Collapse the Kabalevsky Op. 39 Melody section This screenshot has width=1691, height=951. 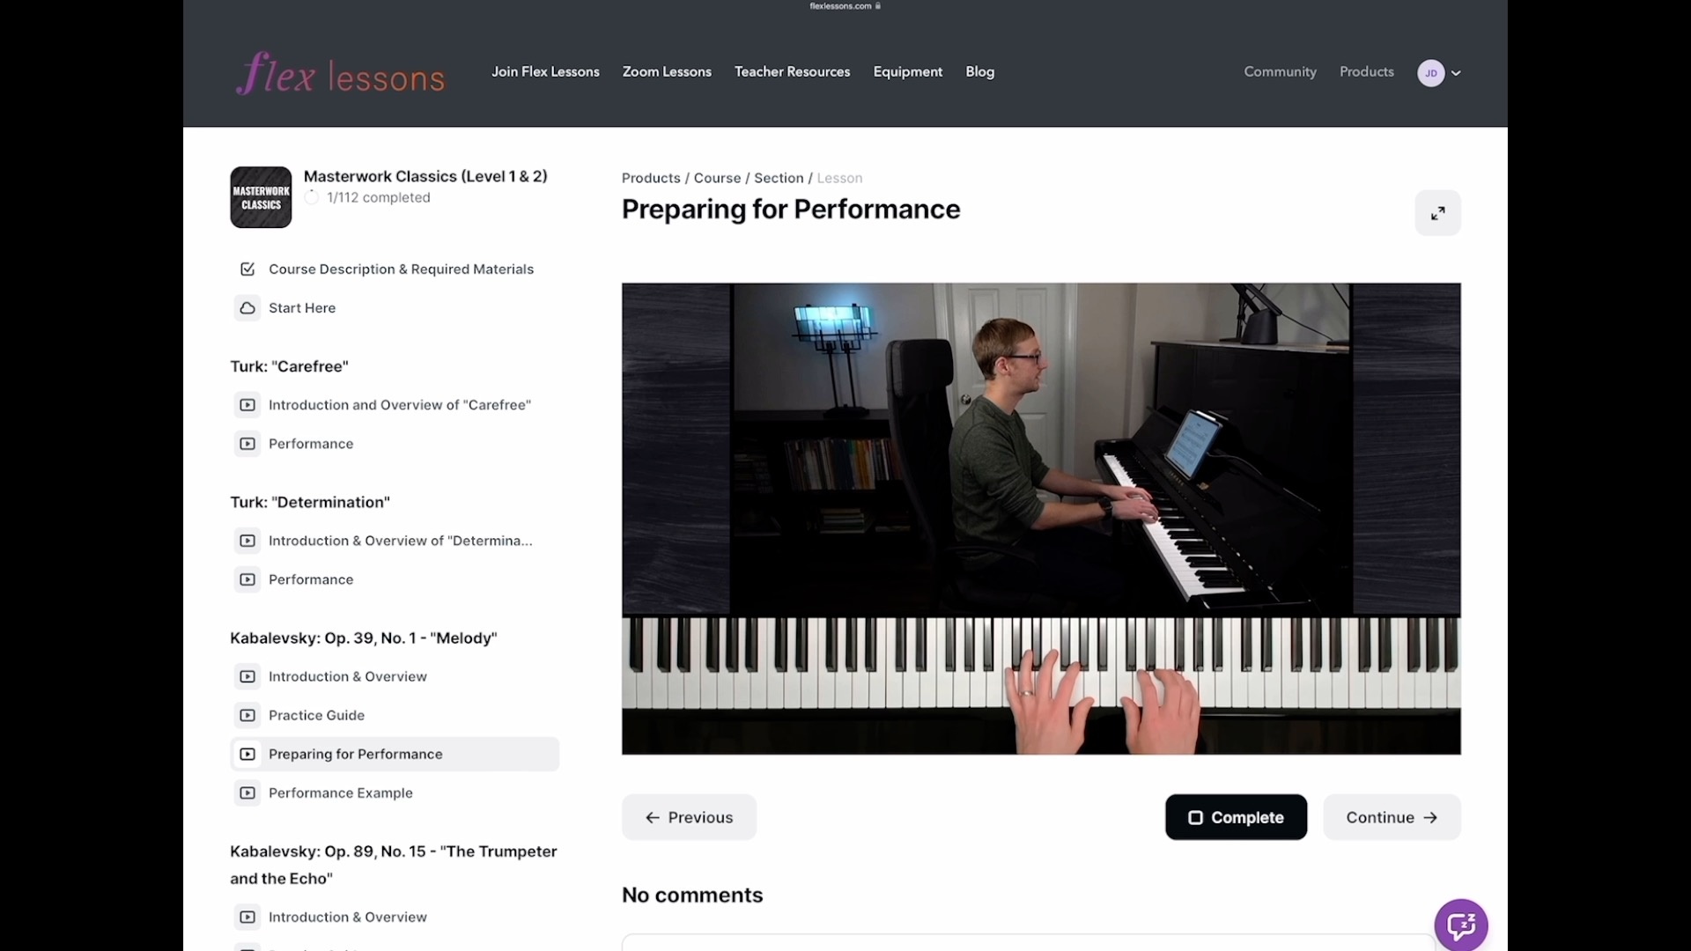click(x=363, y=638)
